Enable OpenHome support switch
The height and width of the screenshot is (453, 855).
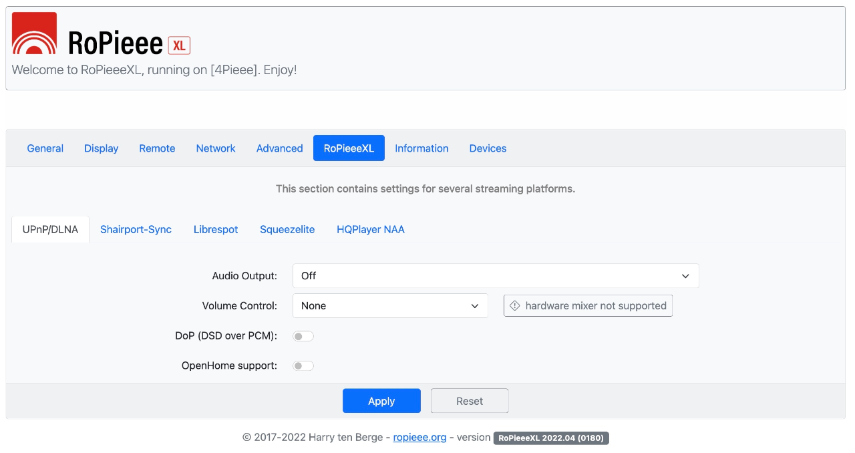(303, 365)
